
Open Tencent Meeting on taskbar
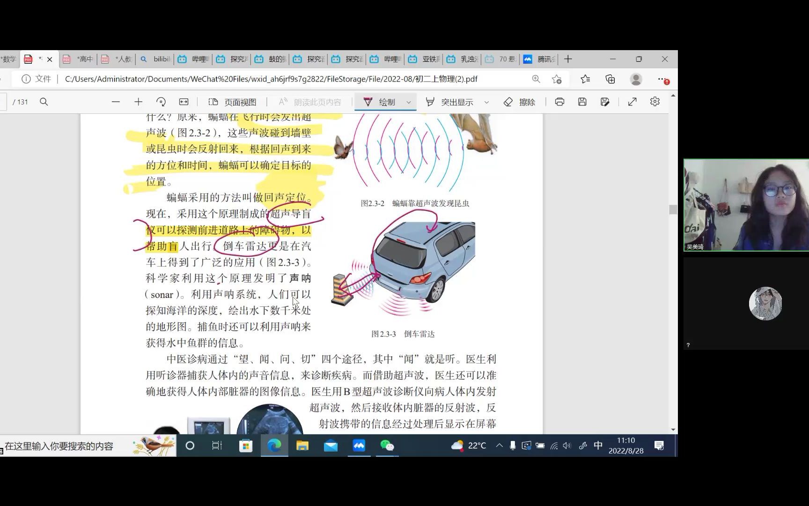[x=359, y=446]
